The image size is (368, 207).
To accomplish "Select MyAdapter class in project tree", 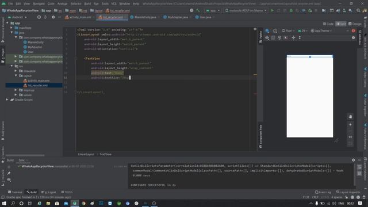I will click(34, 47).
